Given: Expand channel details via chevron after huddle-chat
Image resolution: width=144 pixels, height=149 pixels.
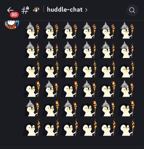Looking at the screenshot, I should [x=86, y=10].
